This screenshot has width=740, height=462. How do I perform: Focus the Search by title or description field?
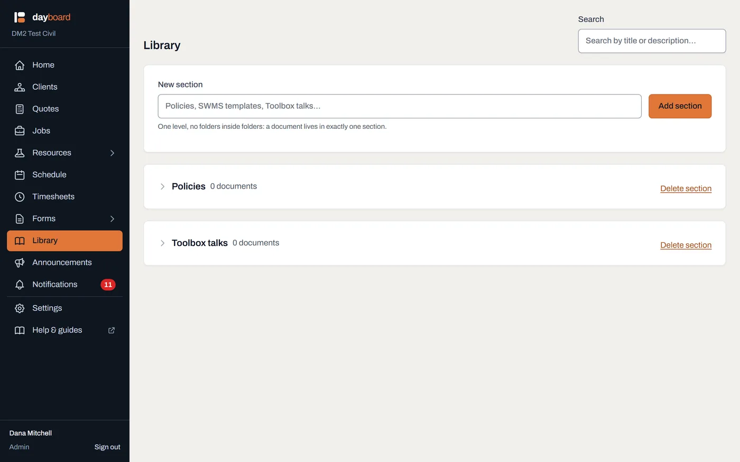click(x=652, y=41)
